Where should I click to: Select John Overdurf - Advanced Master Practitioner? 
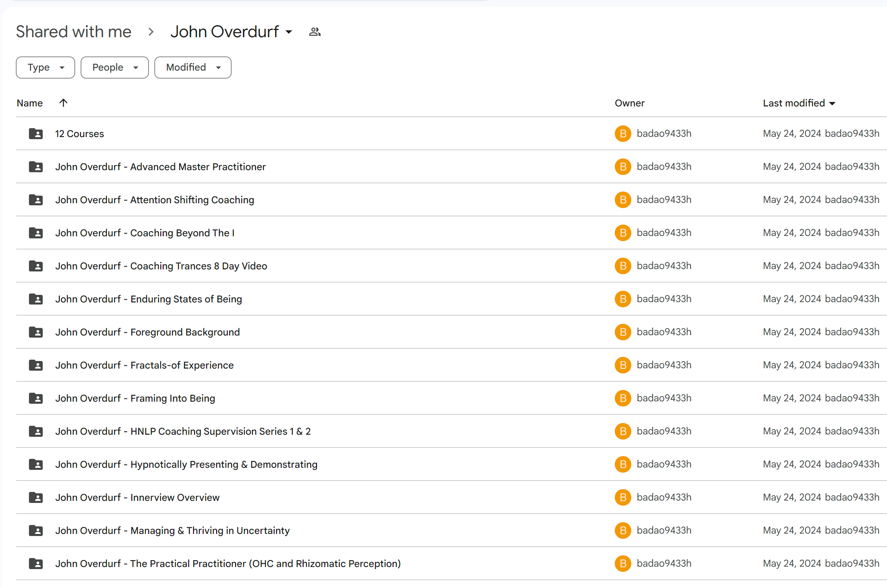[160, 167]
